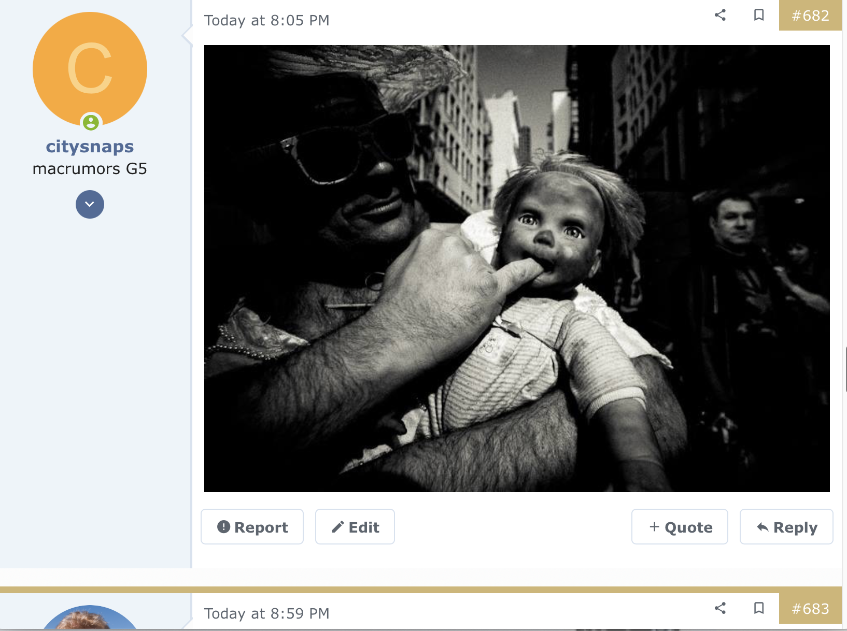Image resolution: width=847 pixels, height=631 pixels.
Task: Click the share icon on post #683
Action: tap(720, 608)
